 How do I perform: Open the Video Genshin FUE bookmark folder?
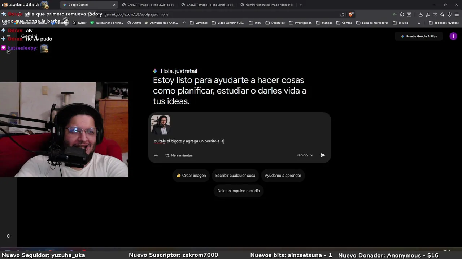(x=228, y=23)
